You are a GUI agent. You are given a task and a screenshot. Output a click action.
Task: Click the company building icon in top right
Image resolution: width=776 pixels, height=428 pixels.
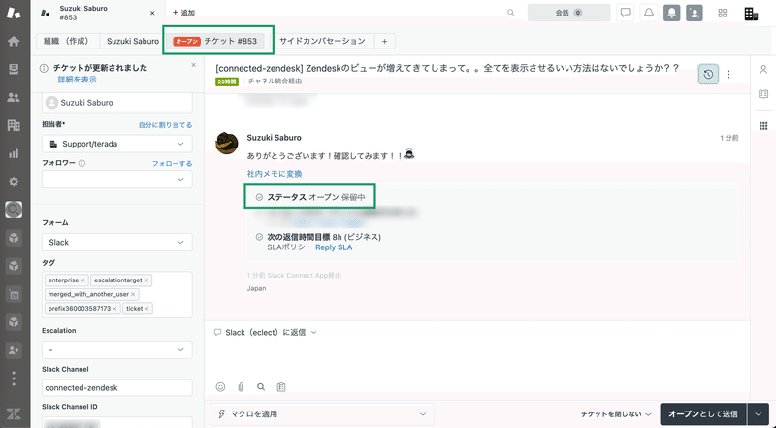pos(751,14)
